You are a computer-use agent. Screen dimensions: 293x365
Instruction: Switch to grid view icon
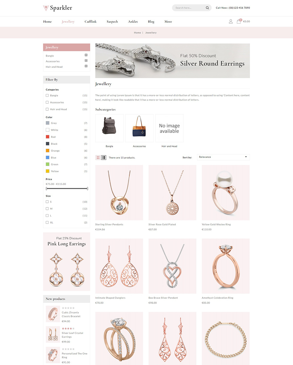(98, 158)
